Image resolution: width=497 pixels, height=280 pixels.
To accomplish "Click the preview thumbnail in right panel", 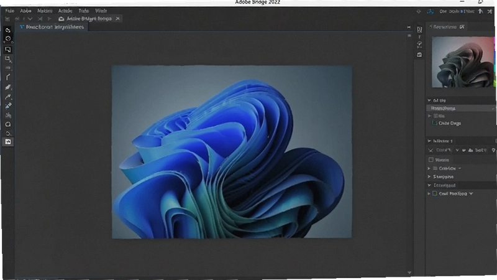I will click(463, 62).
